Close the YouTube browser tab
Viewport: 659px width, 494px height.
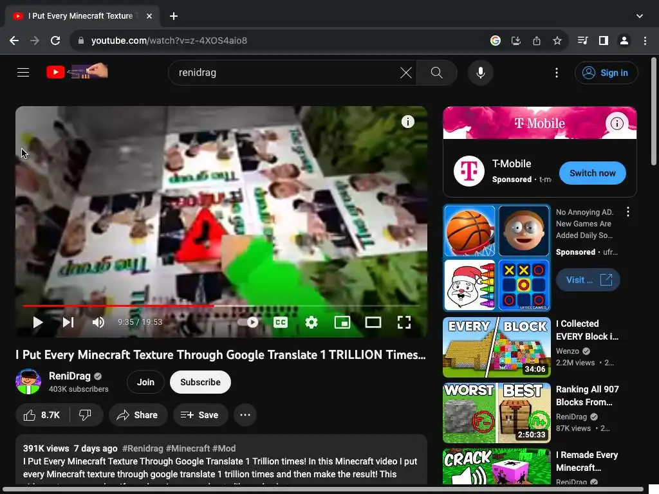(x=149, y=16)
